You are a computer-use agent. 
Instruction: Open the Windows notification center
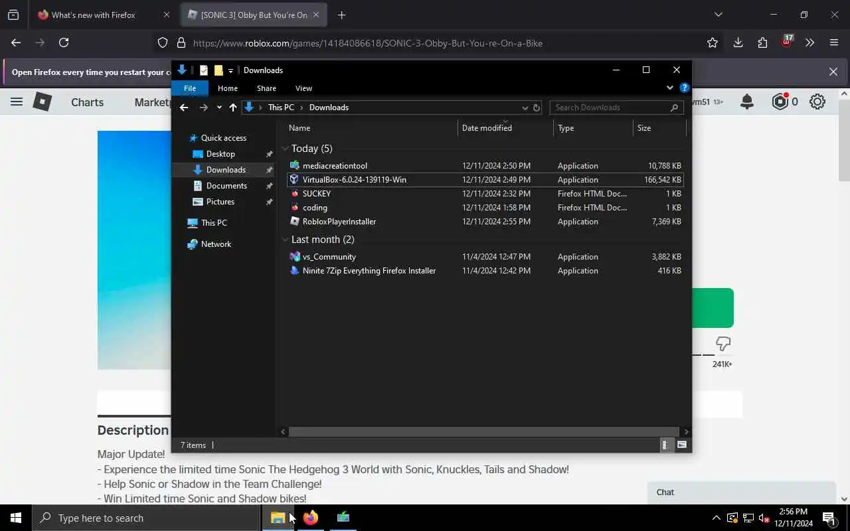tap(829, 518)
